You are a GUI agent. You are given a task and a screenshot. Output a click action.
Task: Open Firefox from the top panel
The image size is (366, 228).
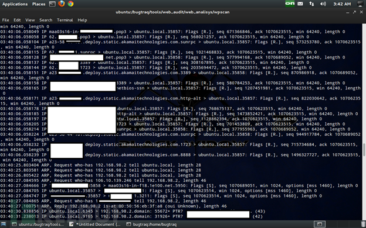[x=62, y=4]
